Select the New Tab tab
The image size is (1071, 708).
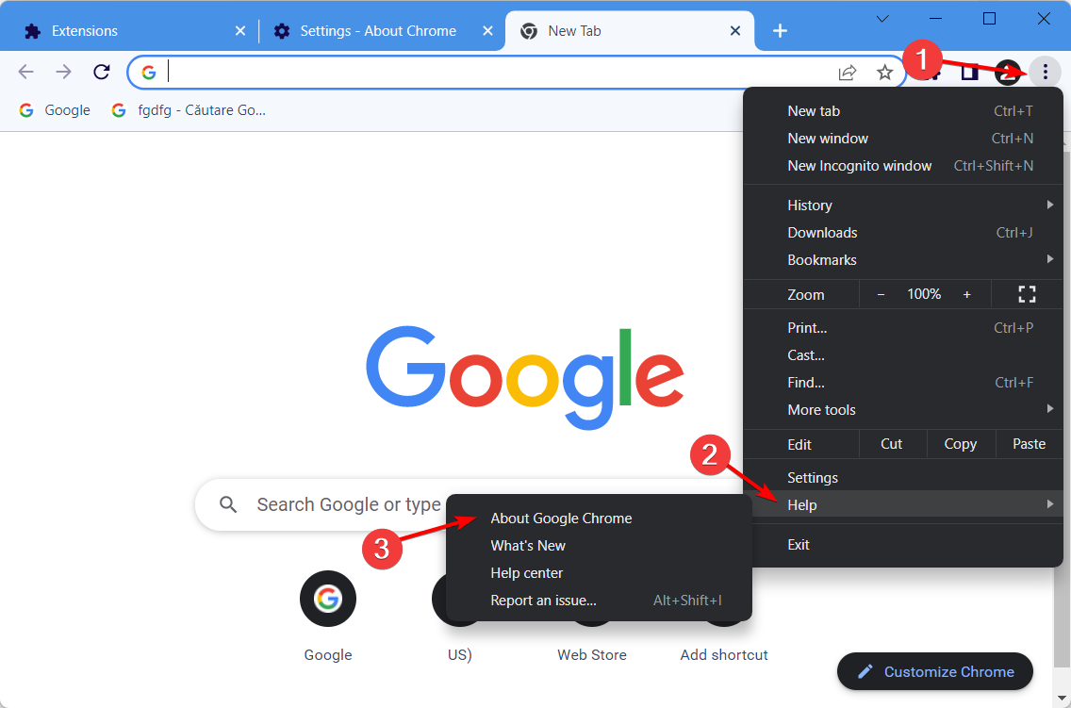629,31
